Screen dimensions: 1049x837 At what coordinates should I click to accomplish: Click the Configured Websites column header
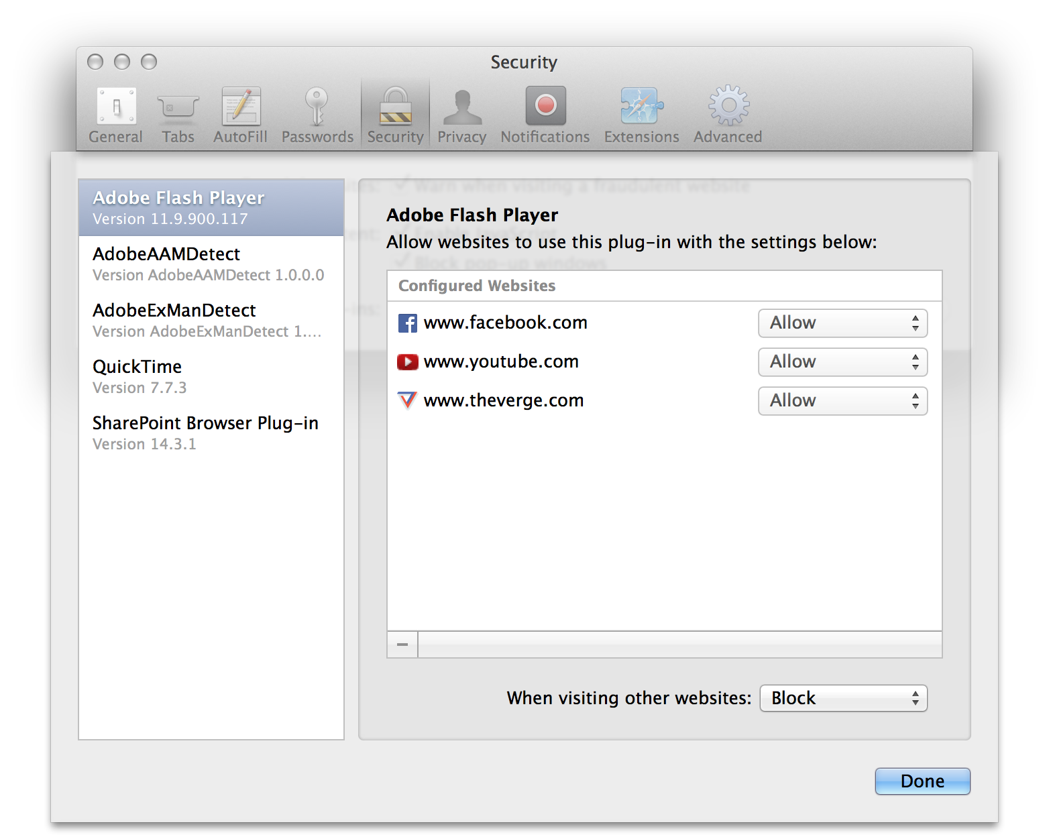(x=665, y=286)
